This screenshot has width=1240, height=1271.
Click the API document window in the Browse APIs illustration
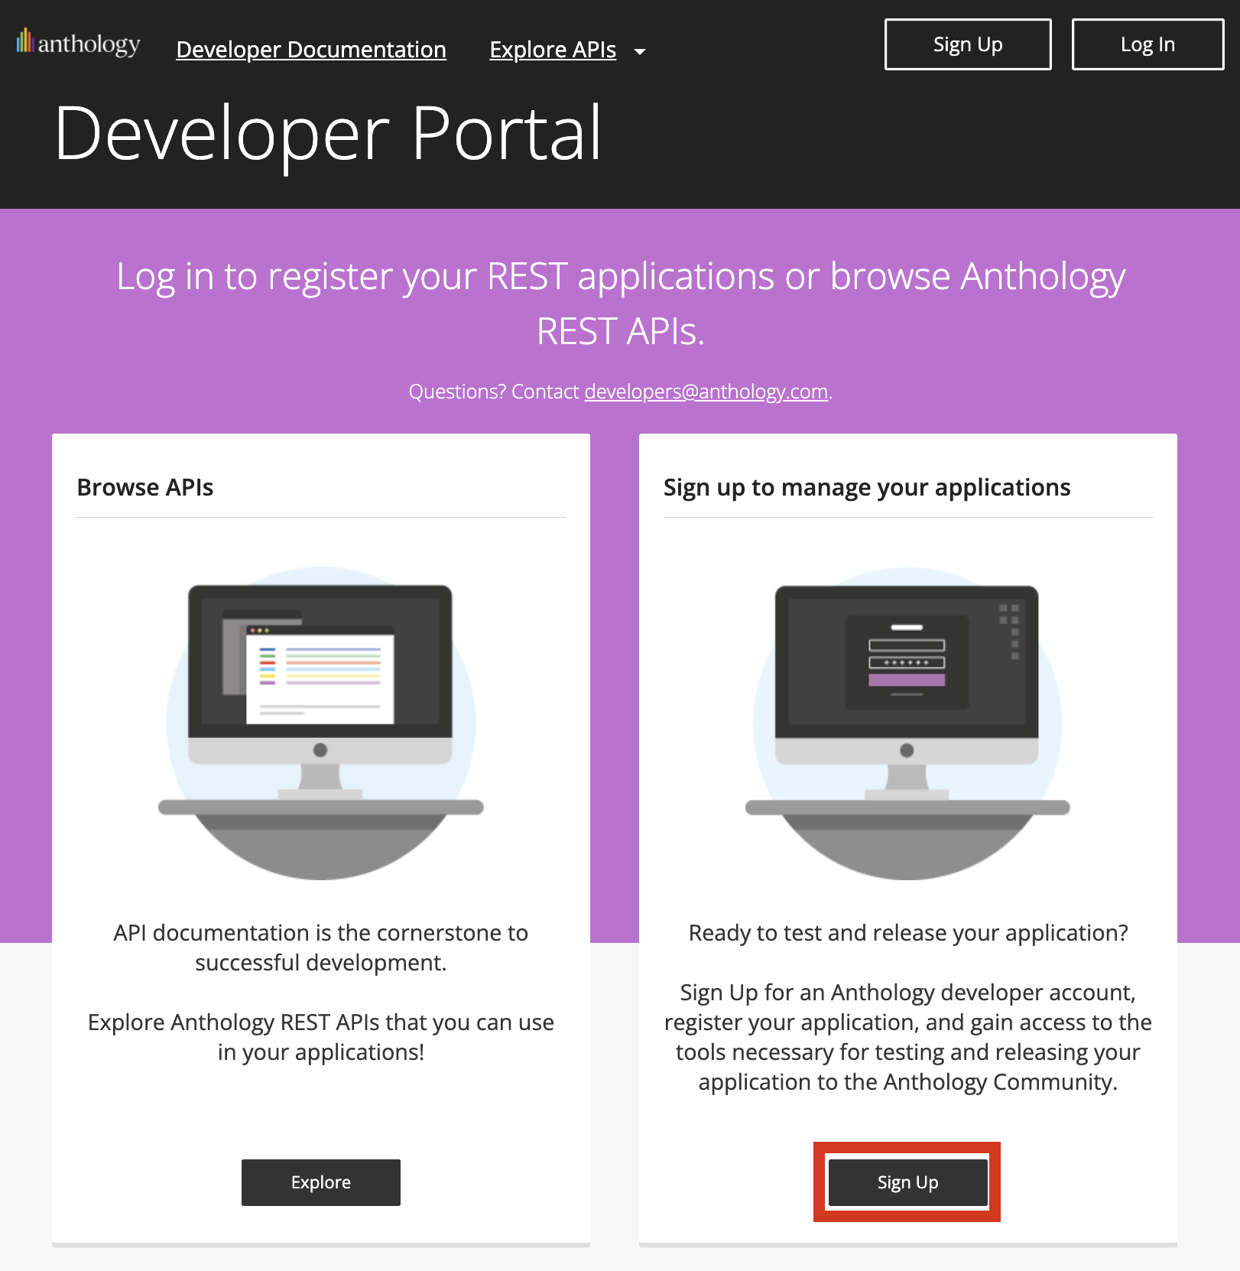[x=320, y=674]
